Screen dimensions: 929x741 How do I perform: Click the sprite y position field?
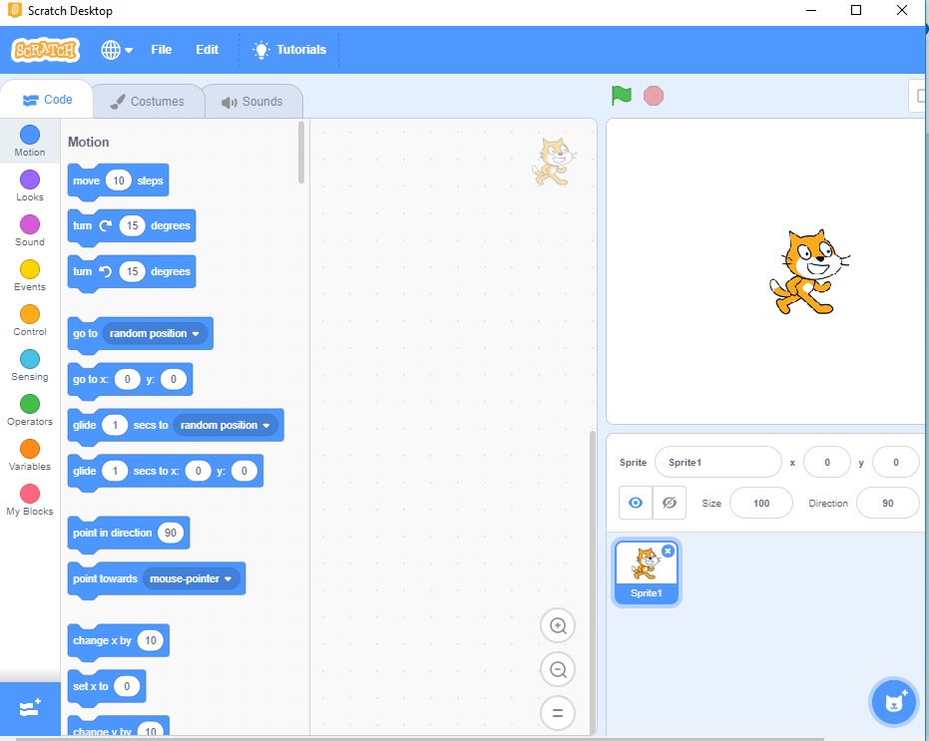coord(896,462)
